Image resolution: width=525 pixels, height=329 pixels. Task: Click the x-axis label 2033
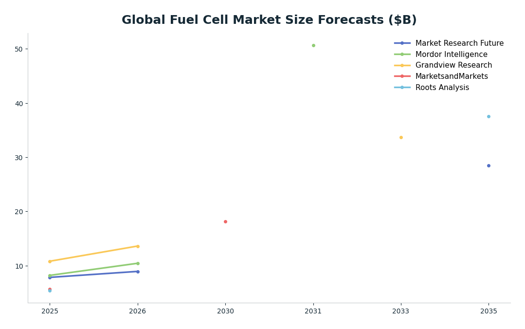[x=401, y=311]
